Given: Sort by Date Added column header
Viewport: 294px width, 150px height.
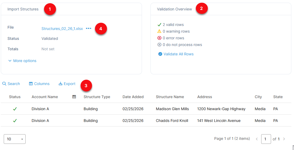Looking at the screenshot, I should (x=133, y=97).
